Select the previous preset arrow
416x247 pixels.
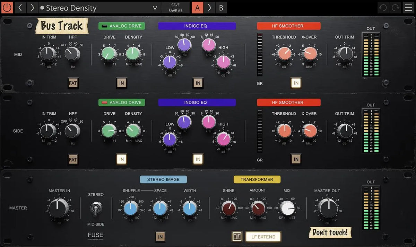20,7
